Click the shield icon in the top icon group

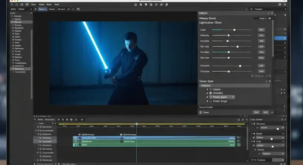[146, 4]
